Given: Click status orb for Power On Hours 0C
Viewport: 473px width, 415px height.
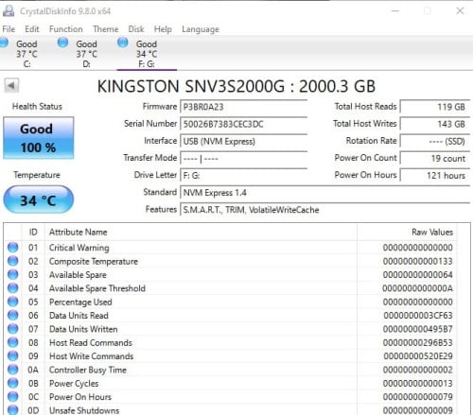Looking at the screenshot, I should [x=13, y=396].
